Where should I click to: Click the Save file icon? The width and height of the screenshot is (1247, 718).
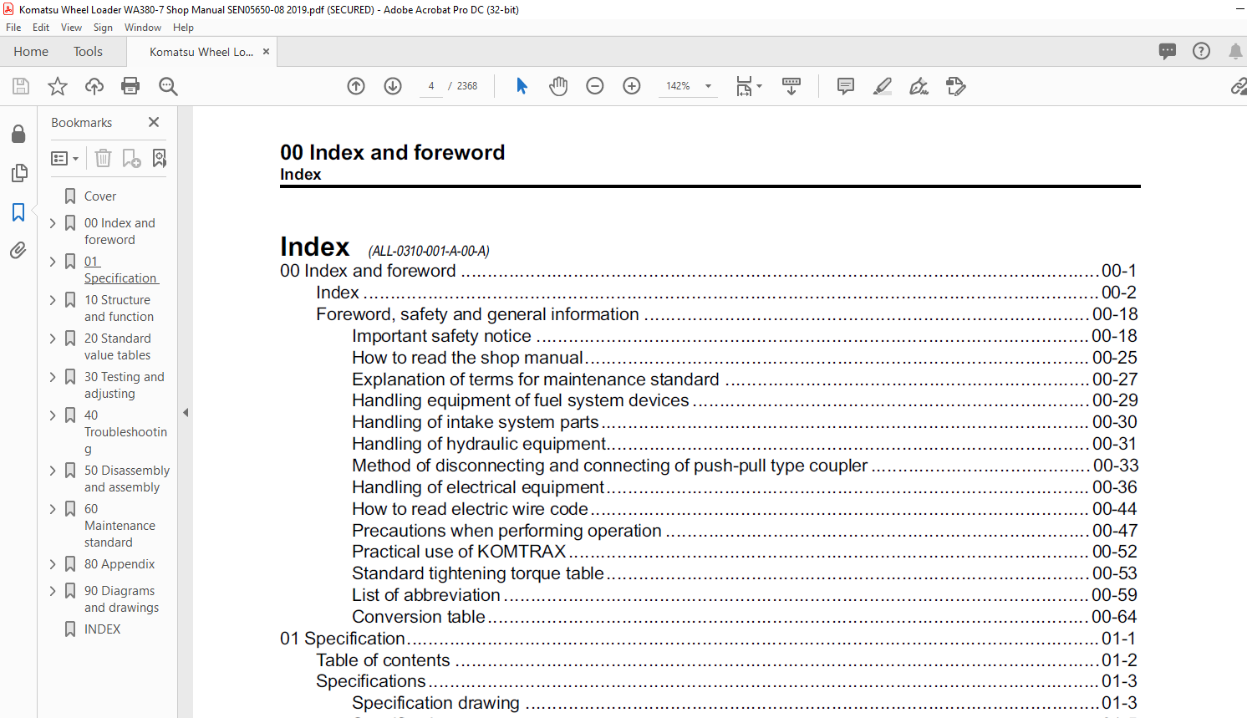[21, 86]
